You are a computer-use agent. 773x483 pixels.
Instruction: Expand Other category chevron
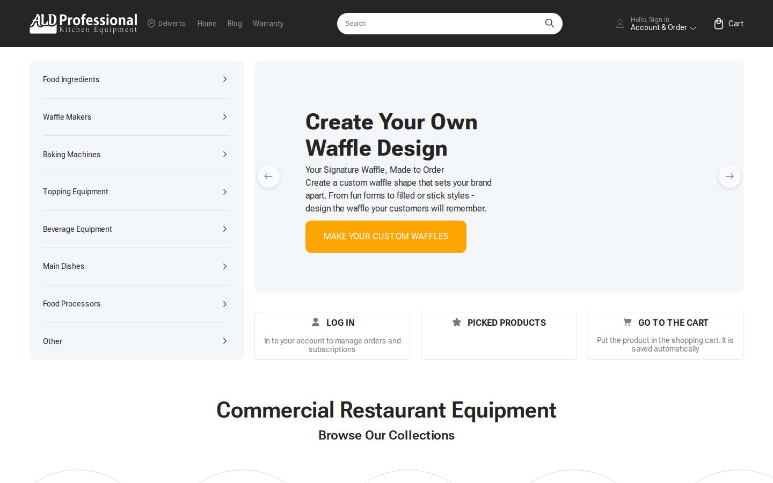pos(225,341)
